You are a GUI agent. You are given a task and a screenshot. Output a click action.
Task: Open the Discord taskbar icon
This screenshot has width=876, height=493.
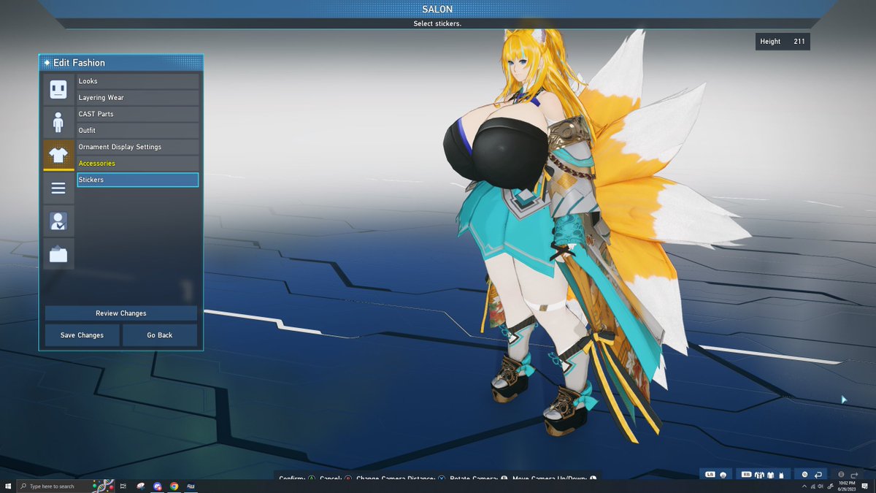158,486
